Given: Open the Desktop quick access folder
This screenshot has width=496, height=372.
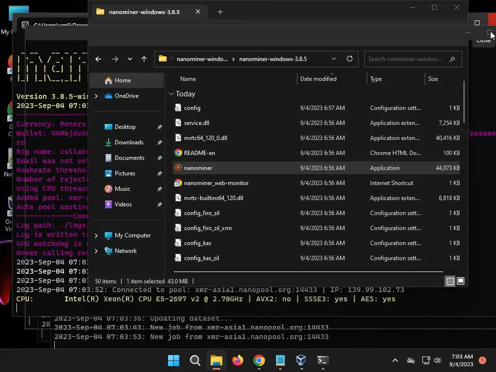Looking at the screenshot, I should [x=125, y=127].
